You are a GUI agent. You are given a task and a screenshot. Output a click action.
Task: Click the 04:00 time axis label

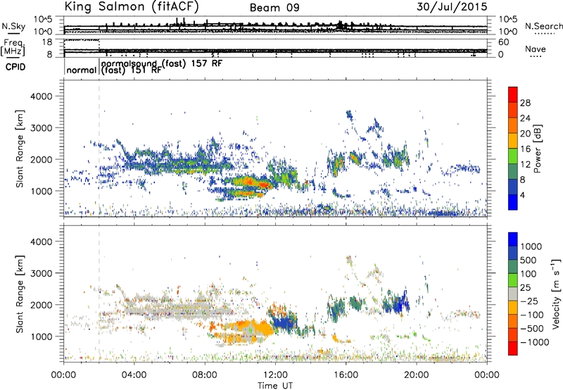point(134,375)
